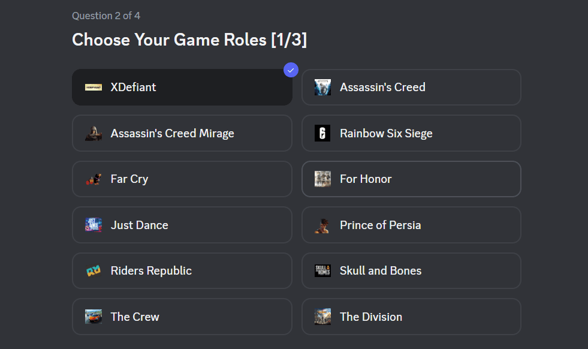Click the For Honor game icon

(322, 179)
